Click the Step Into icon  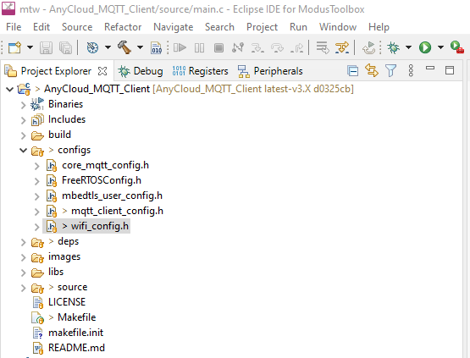pyautogui.click(x=257, y=47)
